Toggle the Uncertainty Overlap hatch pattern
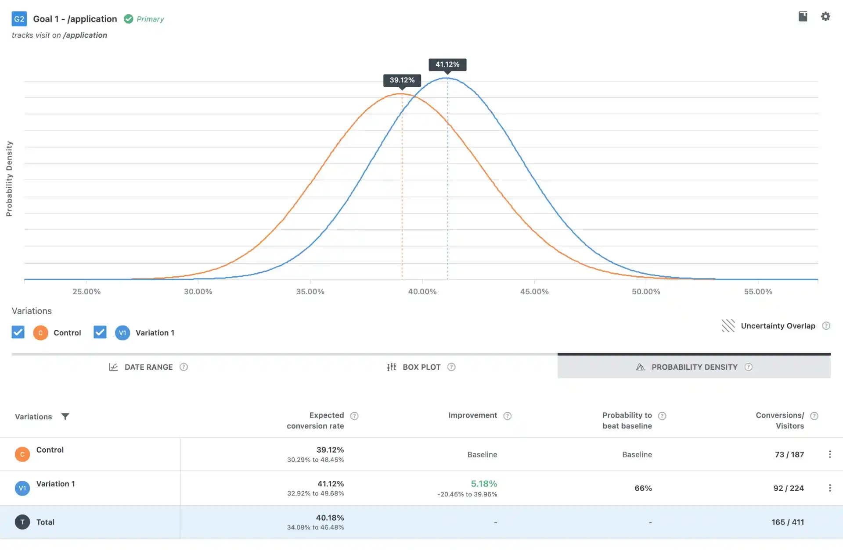This screenshot has width=843, height=550. tap(728, 326)
